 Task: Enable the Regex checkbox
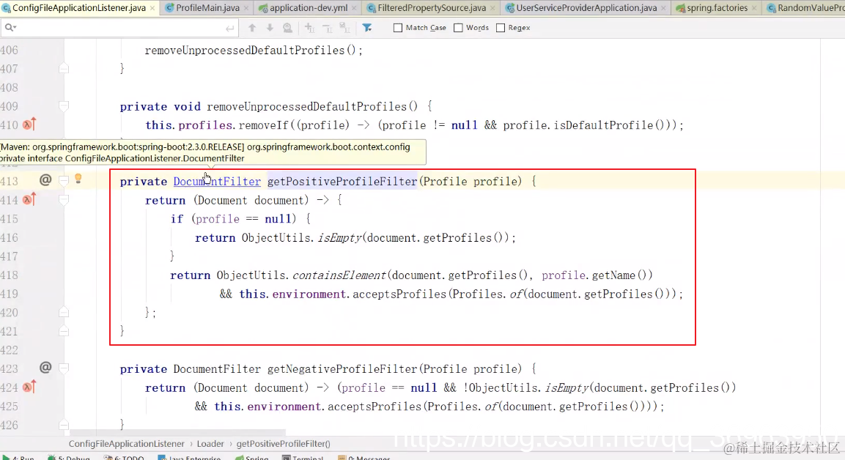(500, 28)
